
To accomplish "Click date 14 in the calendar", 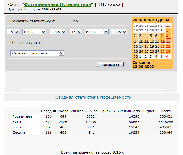I will point(163,41).
